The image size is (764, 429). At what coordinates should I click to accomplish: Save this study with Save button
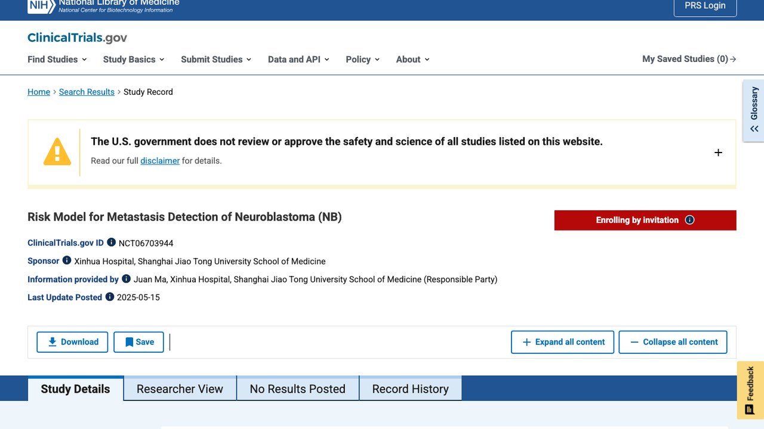(138, 342)
